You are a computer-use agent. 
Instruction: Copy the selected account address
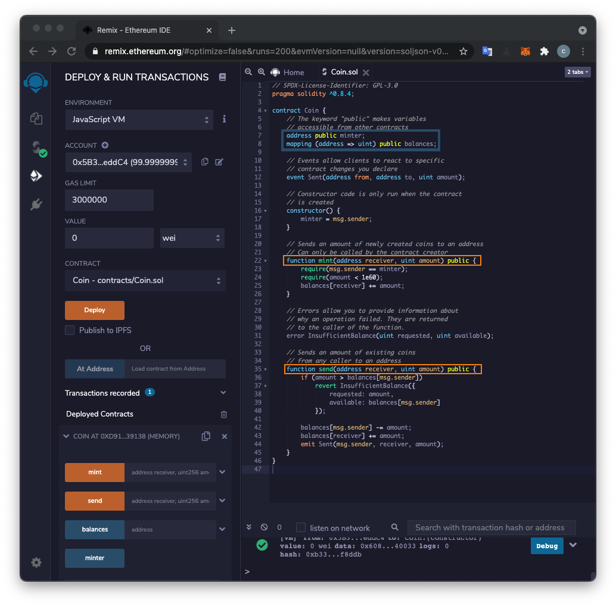[204, 161]
